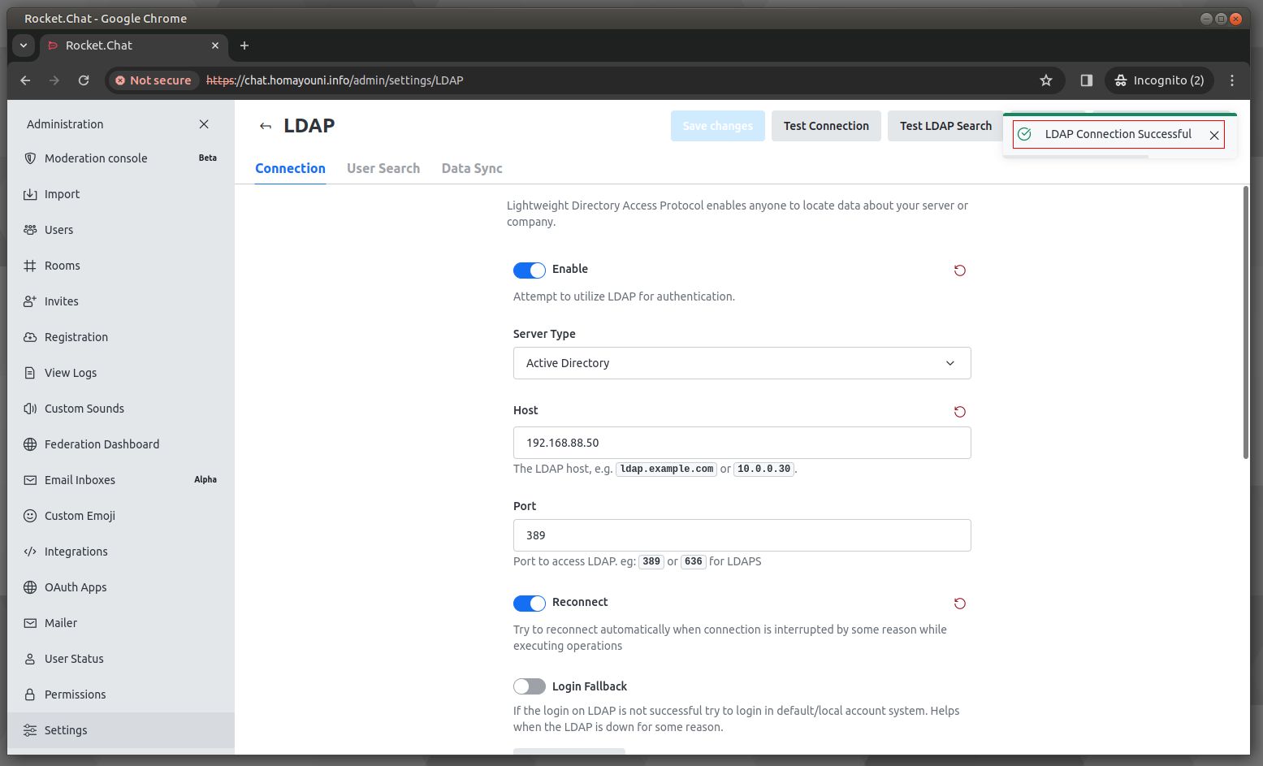
Task: Open the Federation Dashboard menu item
Action: tap(121, 444)
